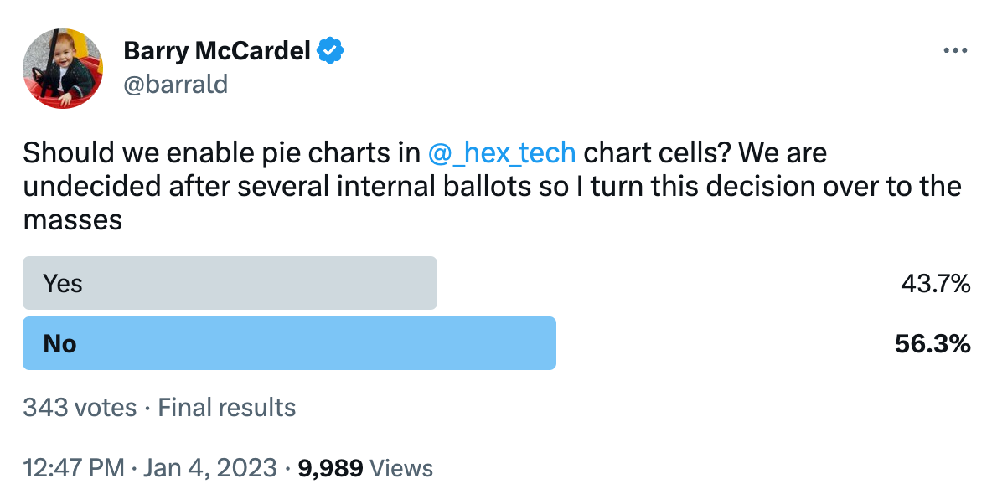Viewport: 992px width, 494px height.
Task: Open the Jan 4, 2023 date link
Action: [x=210, y=468]
